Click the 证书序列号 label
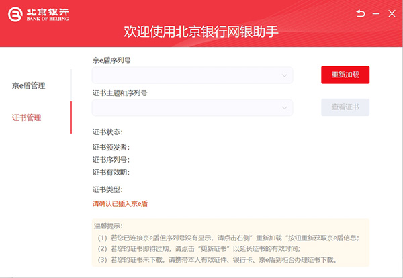This screenshot has width=403, height=278. [x=111, y=160]
